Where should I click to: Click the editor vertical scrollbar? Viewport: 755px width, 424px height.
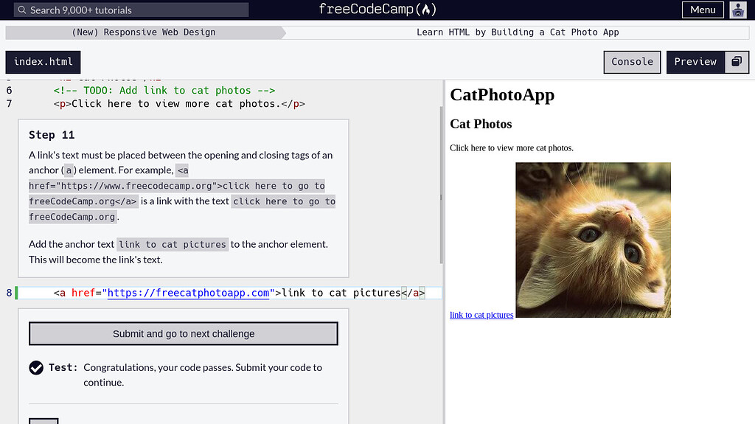click(x=441, y=185)
